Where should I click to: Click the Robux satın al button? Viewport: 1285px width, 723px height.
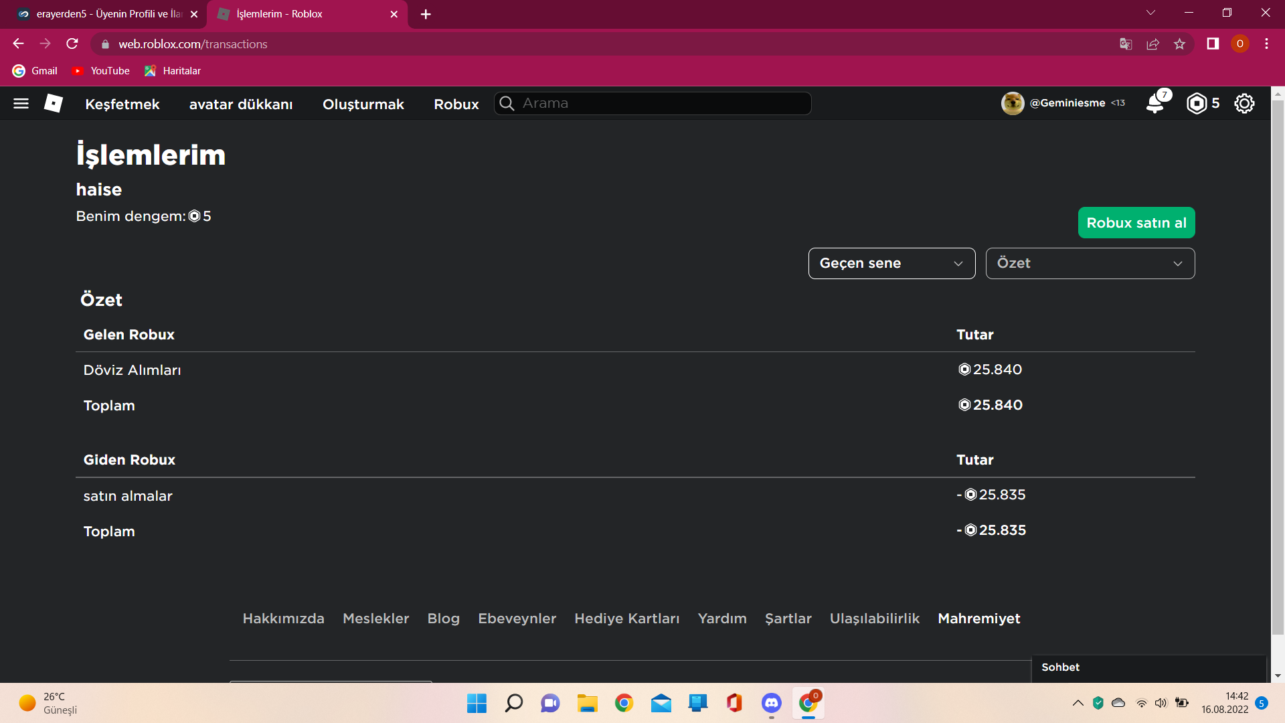[1136, 223]
